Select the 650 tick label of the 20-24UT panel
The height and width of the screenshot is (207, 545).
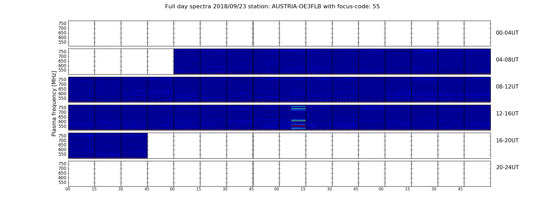62,173
